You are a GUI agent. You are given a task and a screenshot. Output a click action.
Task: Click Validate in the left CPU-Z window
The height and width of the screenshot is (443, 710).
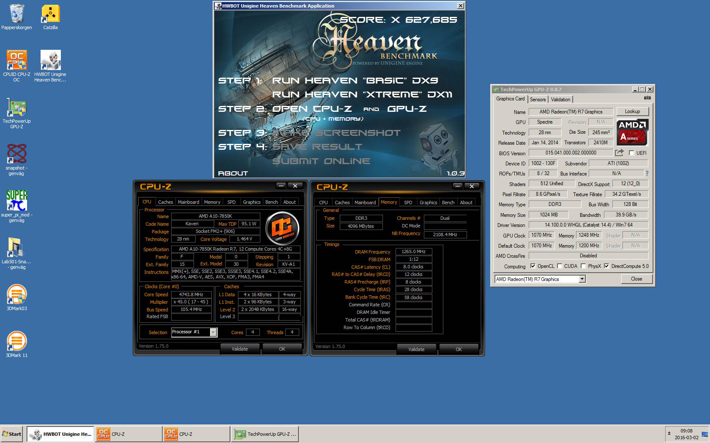(x=240, y=349)
